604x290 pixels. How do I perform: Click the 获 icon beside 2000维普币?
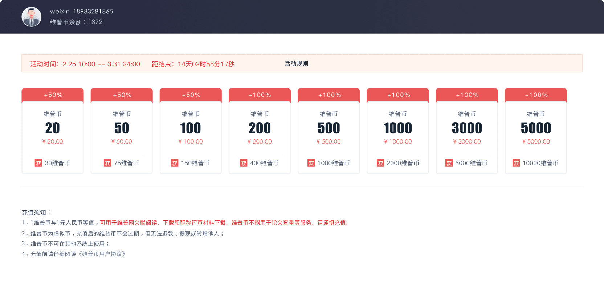pyautogui.click(x=380, y=163)
